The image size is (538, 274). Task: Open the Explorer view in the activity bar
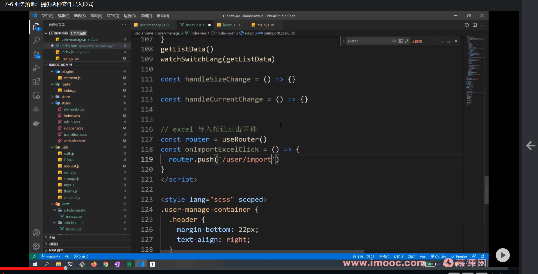pos(36,27)
